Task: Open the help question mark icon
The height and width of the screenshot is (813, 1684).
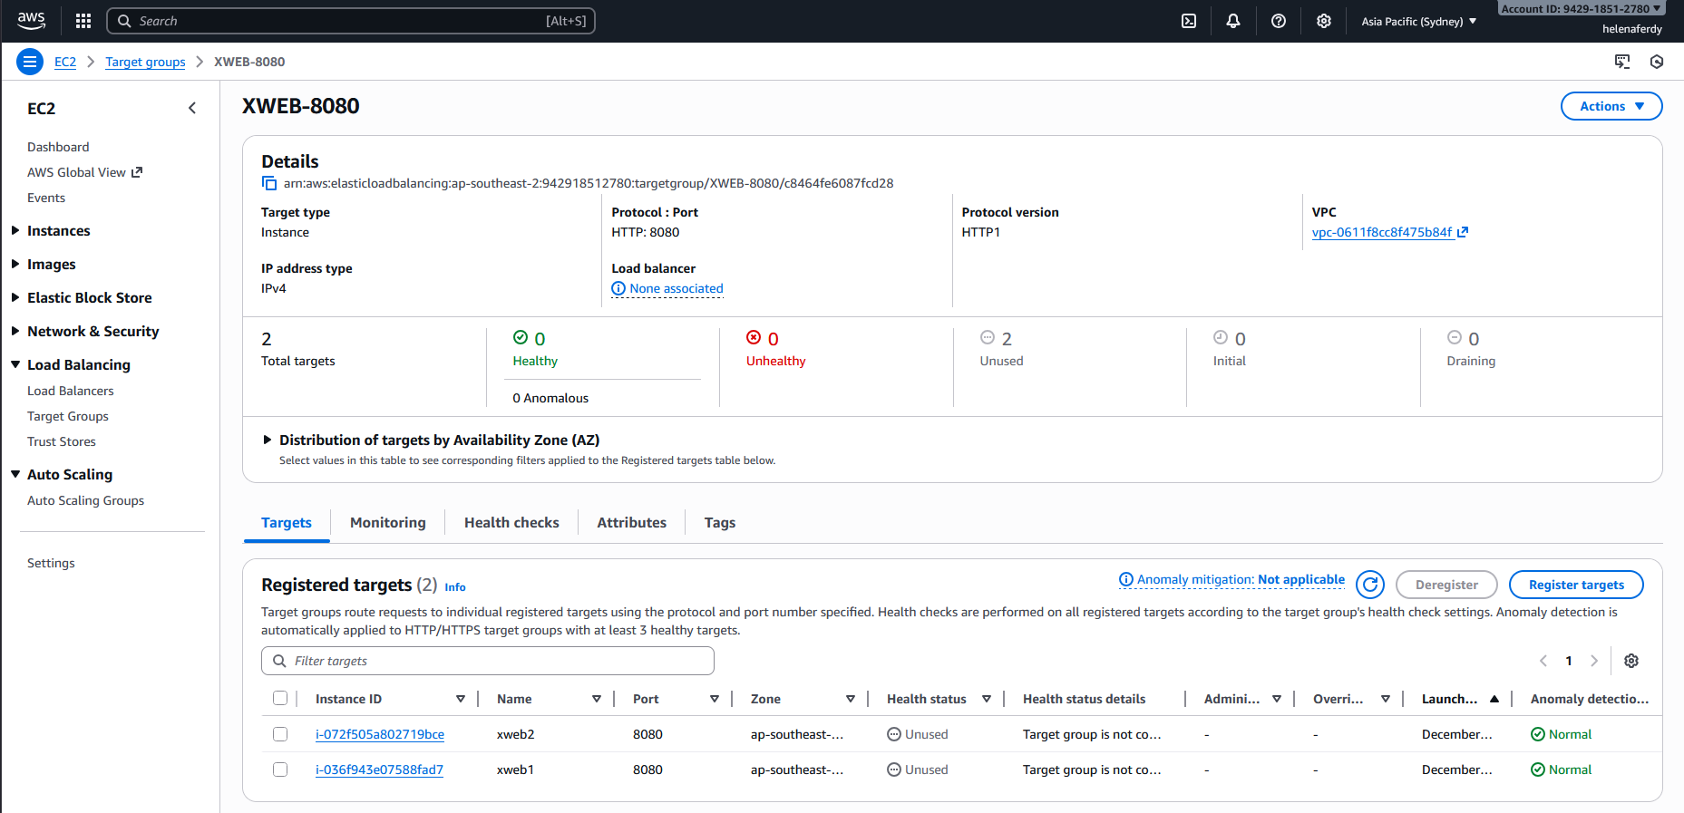Action: pos(1279,21)
